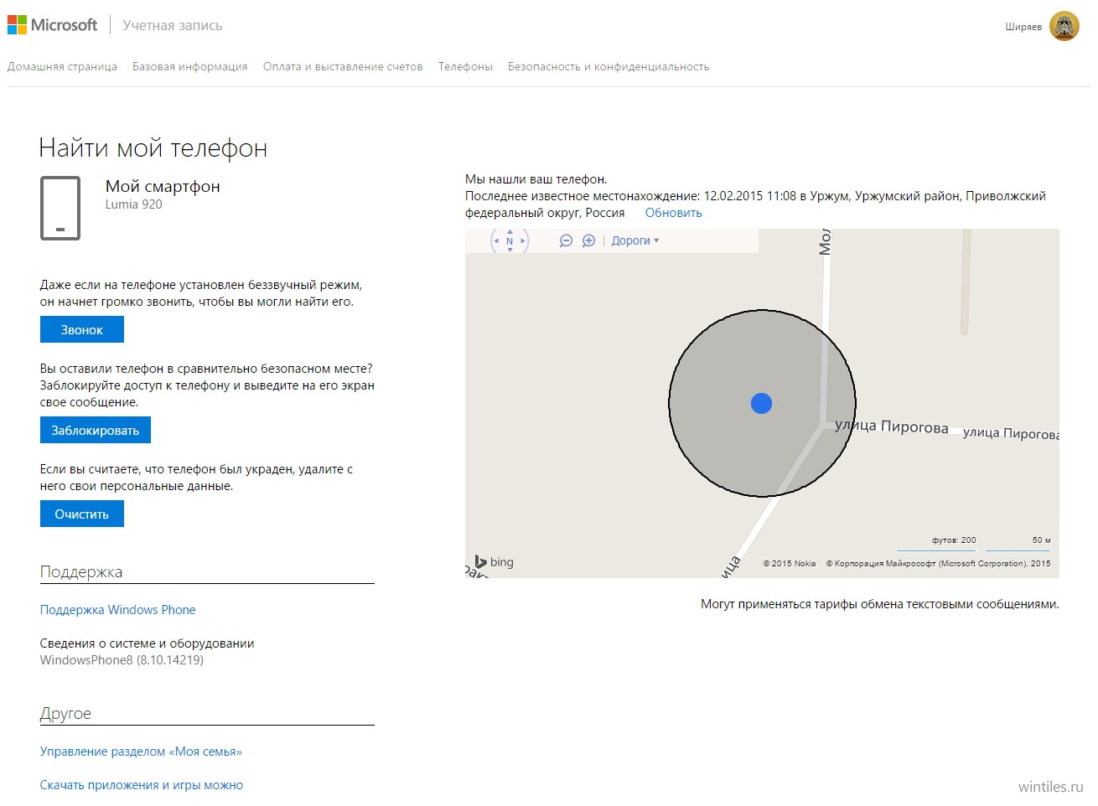Pan map right with compass arrow
1098x806 pixels.
(x=523, y=241)
